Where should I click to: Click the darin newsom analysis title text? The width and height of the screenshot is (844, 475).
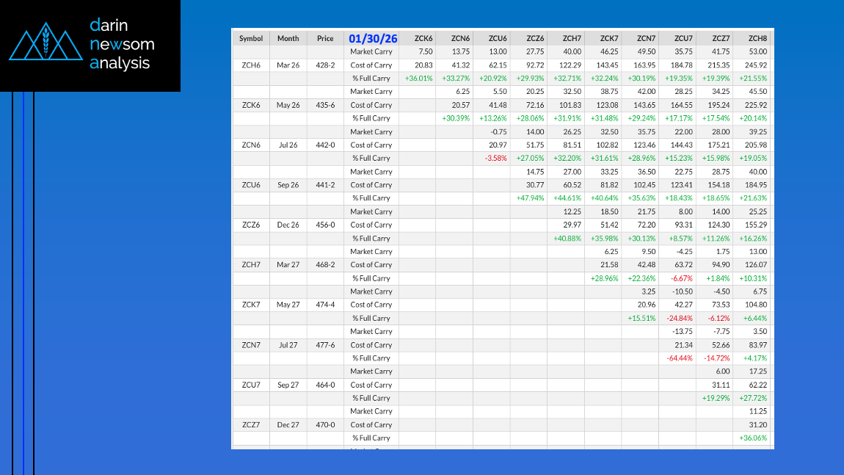point(121,44)
